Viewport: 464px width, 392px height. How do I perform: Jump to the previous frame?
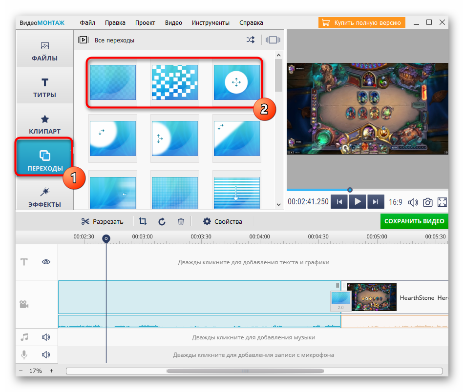coord(339,202)
